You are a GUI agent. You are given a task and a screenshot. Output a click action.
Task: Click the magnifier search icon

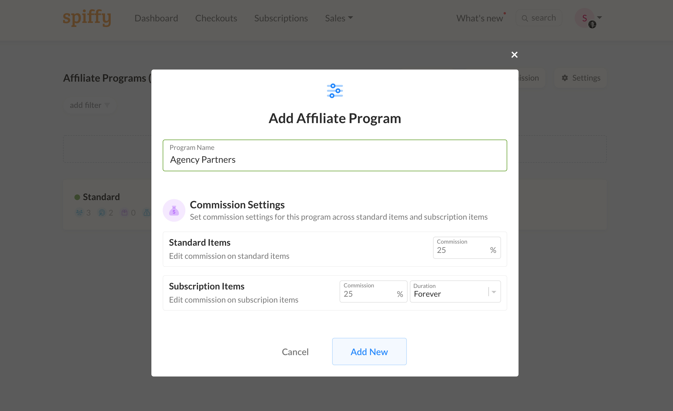coord(524,18)
